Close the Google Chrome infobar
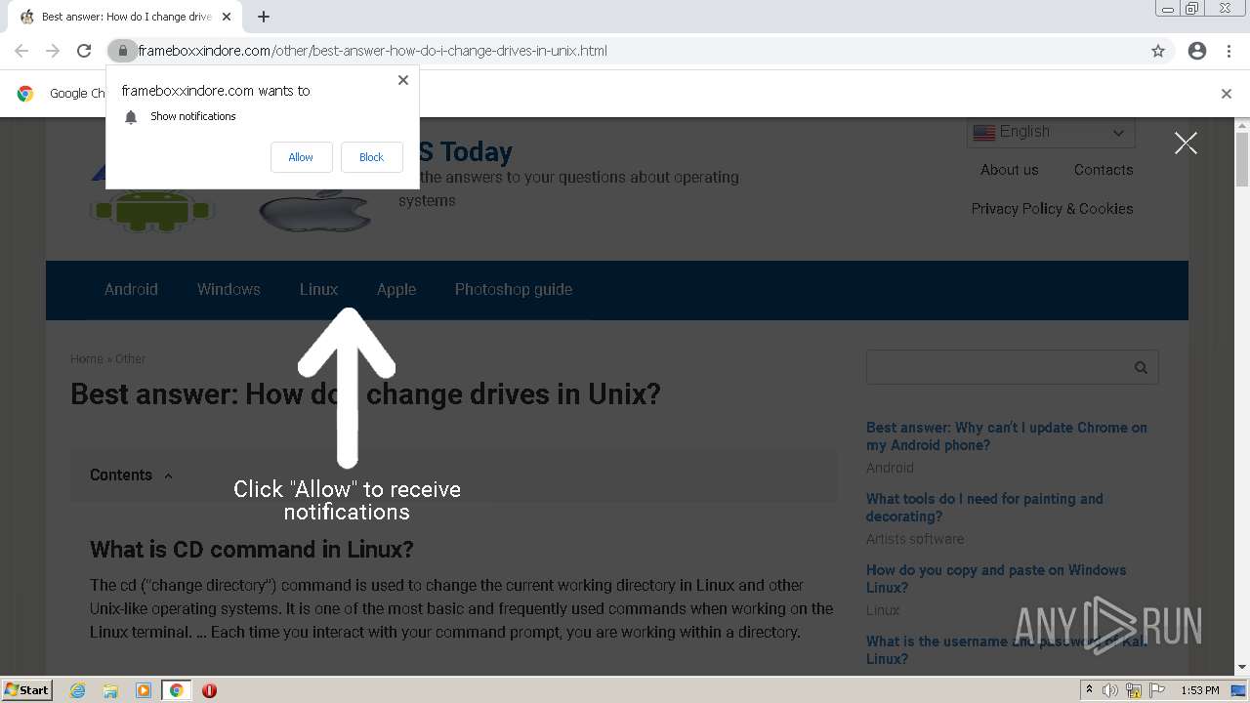1250x703 pixels. coord(1227,94)
